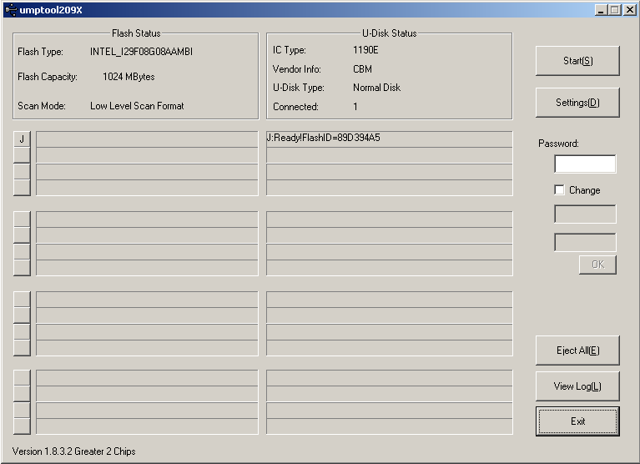
Task: Click the Start(S) button
Action: [x=577, y=61]
